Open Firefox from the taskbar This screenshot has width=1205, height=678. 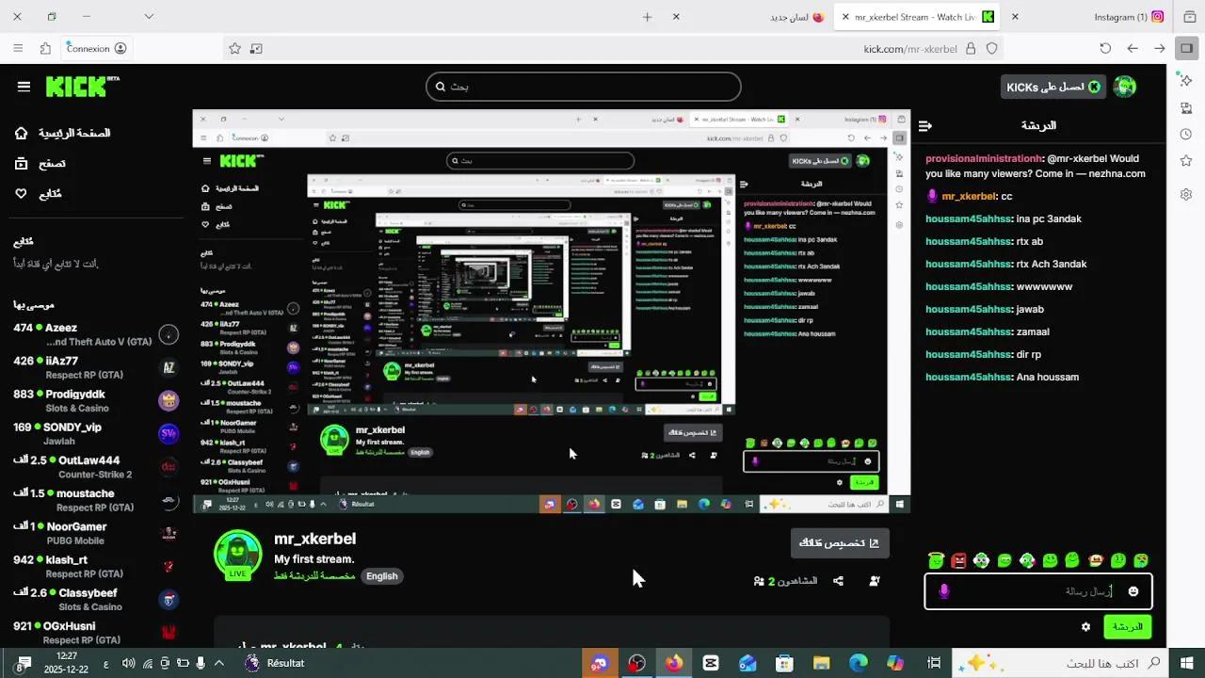pos(674,663)
